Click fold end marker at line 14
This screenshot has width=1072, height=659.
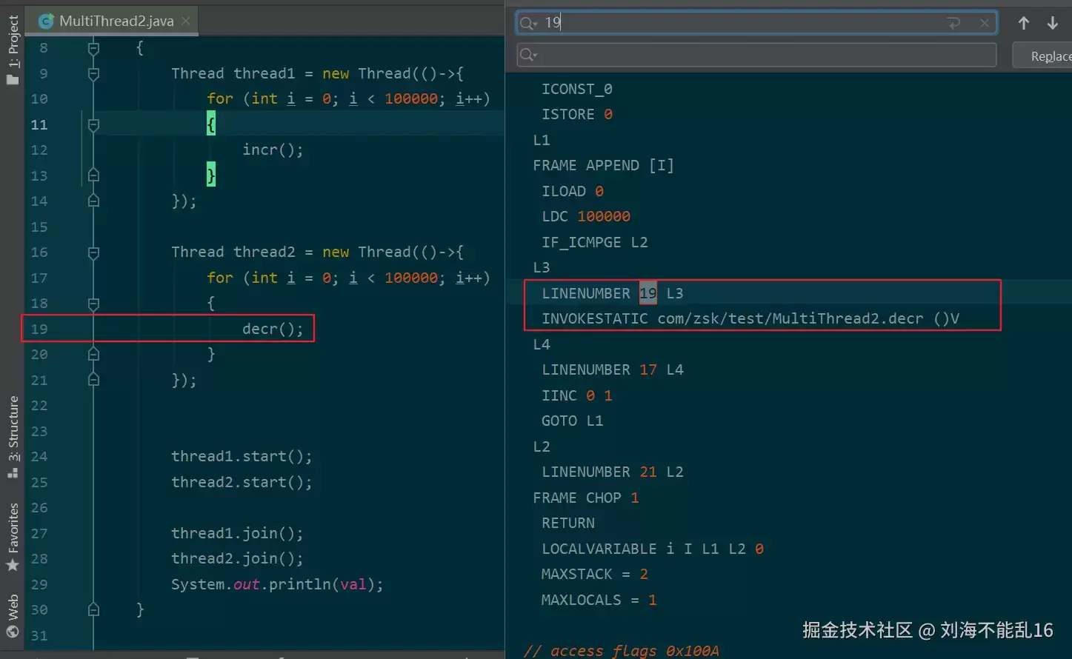click(x=93, y=201)
